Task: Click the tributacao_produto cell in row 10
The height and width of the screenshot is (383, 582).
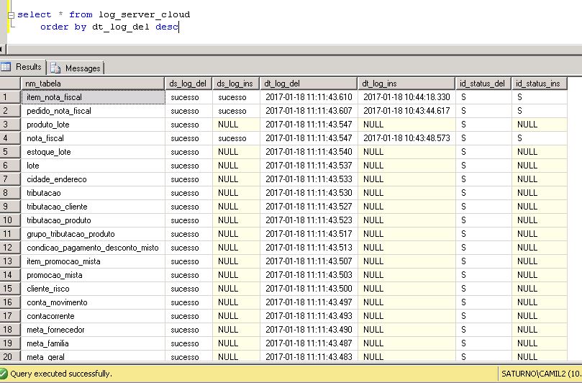Action: click(x=93, y=220)
